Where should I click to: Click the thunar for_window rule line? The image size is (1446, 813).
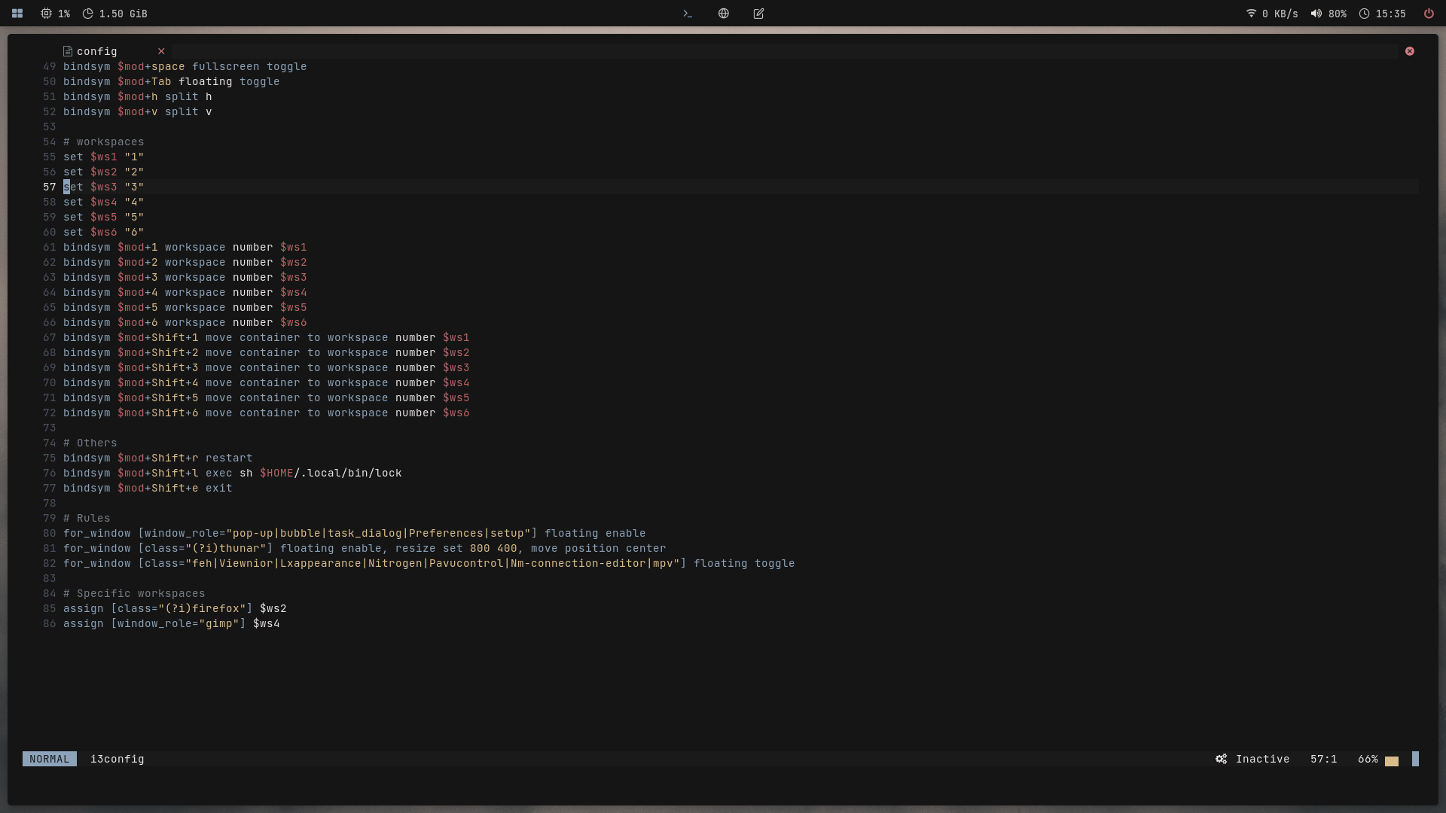pos(365,548)
